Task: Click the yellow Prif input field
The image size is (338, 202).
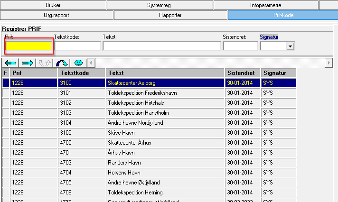Action: 28,46
